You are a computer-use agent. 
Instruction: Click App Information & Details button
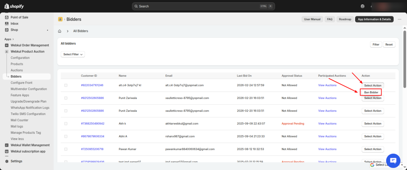pos(374,19)
